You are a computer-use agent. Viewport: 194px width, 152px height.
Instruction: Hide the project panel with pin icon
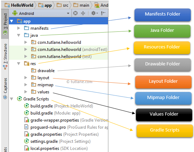(x=103, y=13)
